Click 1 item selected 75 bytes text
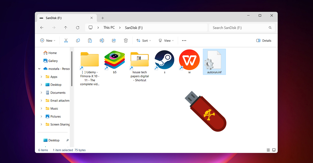Image resolution: width=313 pixels, height=163 pixels. [69, 150]
